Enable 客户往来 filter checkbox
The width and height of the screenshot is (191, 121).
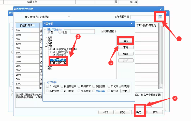(x=48, y=91)
